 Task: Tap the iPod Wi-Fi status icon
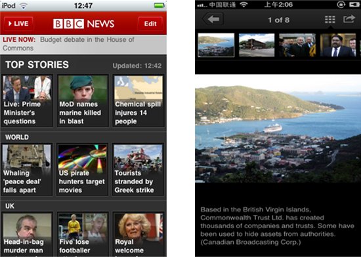(23, 5)
